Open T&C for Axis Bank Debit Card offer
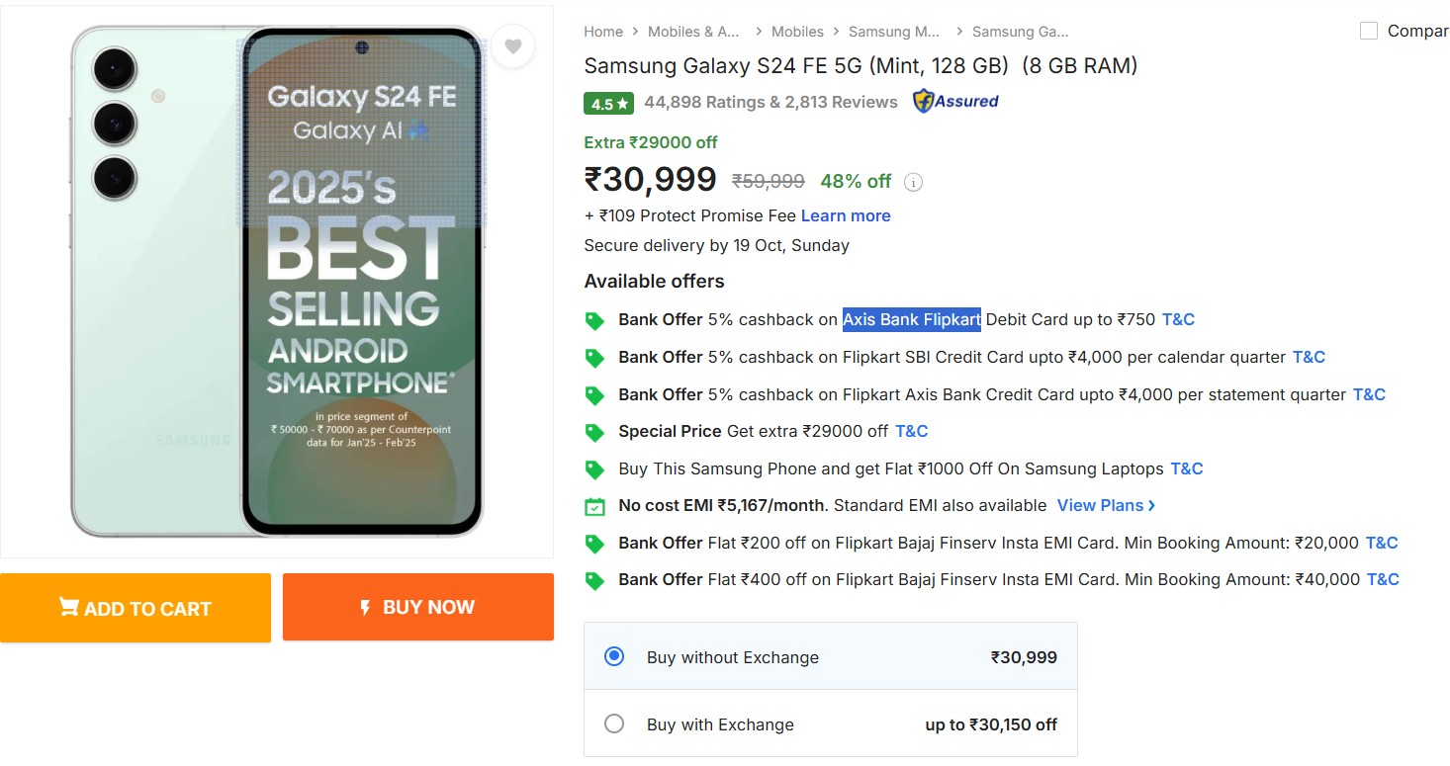The width and height of the screenshot is (1450, 766). (x=1178, y=319)
